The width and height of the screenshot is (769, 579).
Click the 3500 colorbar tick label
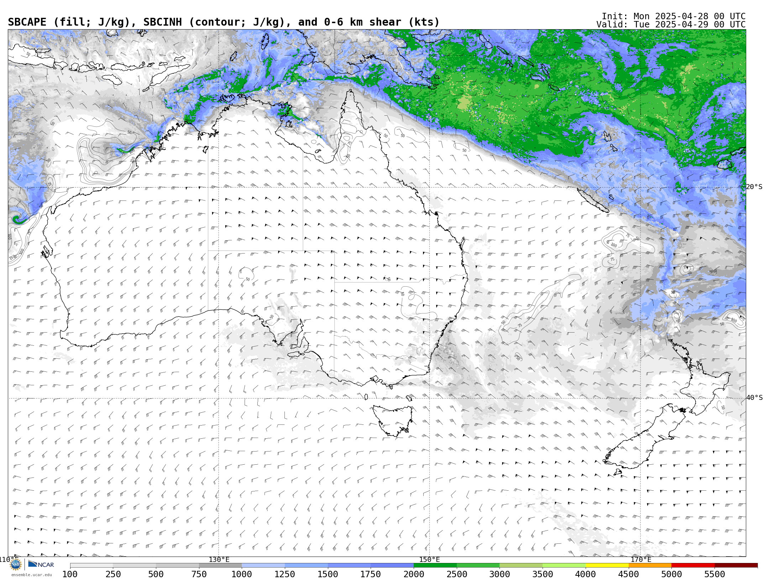coord(543,574)
